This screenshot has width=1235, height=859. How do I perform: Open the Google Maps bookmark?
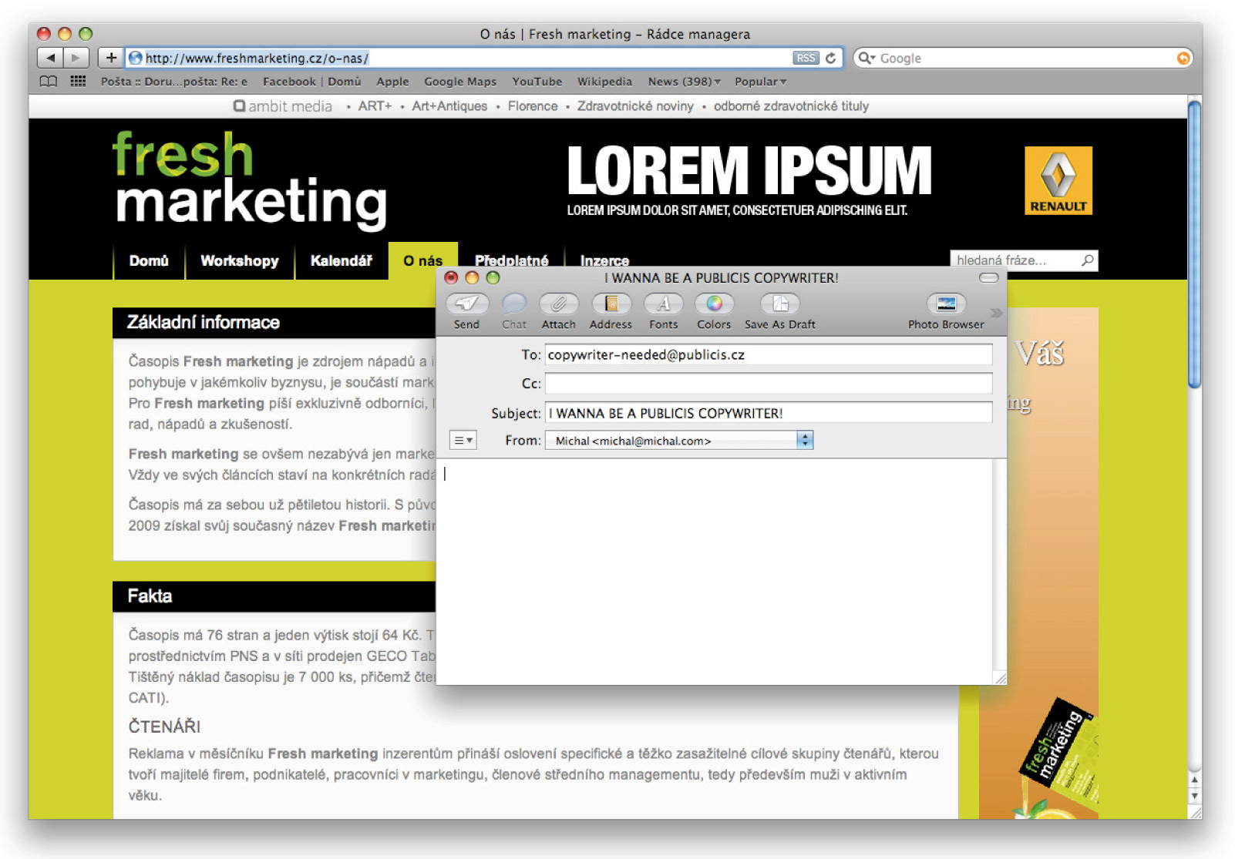coord(460,81)
